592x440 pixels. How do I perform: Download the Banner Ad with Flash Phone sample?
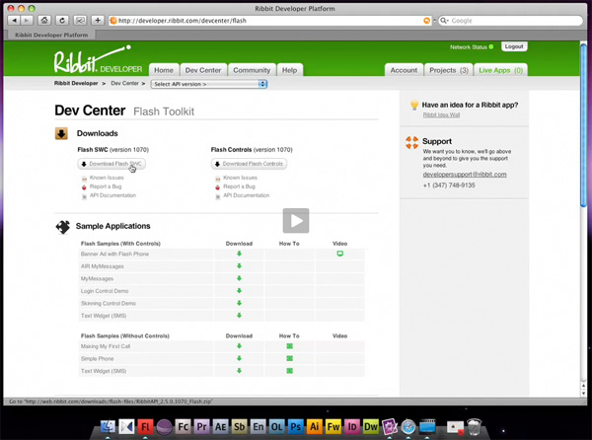coord(239,254)
